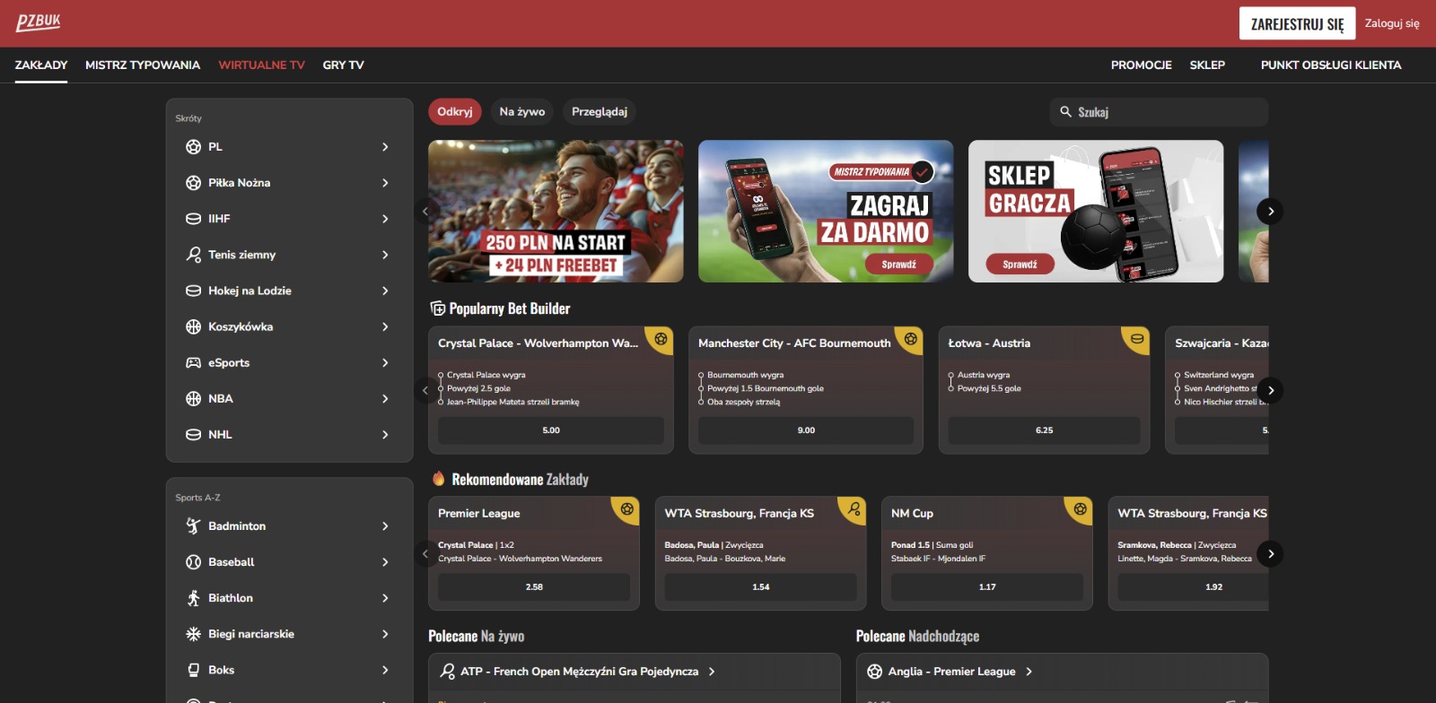Viewport: 1436px width, 703px height.
Task: Click Sprawdź on Zagraj za darmo banner
Action: click(898, 265)
